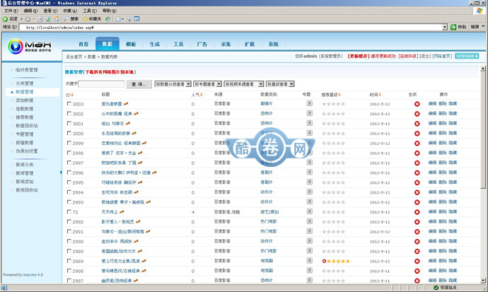Switch to the 模板 tab
This screenshot has width=488, height=292.
131,44
